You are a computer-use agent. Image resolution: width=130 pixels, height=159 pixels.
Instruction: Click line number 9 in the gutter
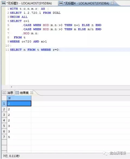(x=8, y=42)
